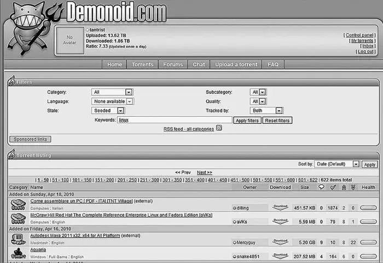Click Apps category icon for Autodesk Maya row
This screenshot has height=263, width=383.
pyautogui.click(x=18, y=239)
